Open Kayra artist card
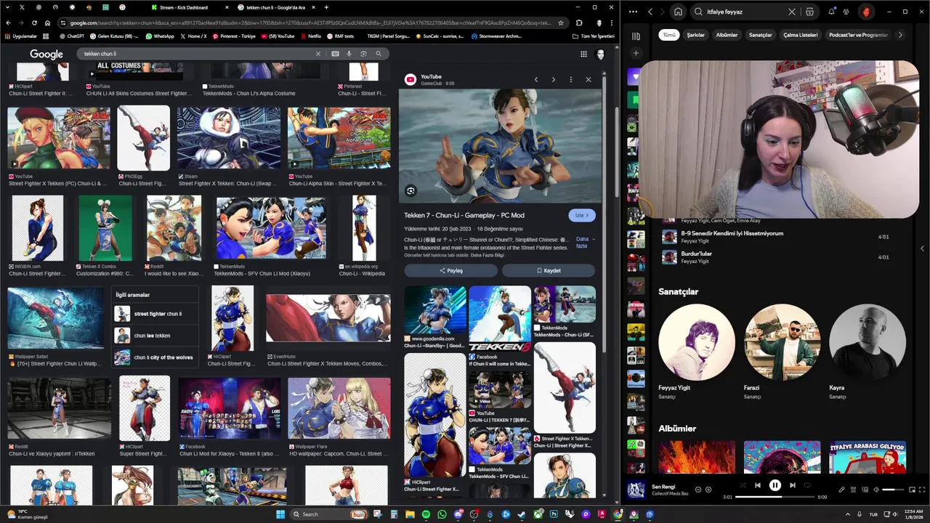 tap(867, 352)
